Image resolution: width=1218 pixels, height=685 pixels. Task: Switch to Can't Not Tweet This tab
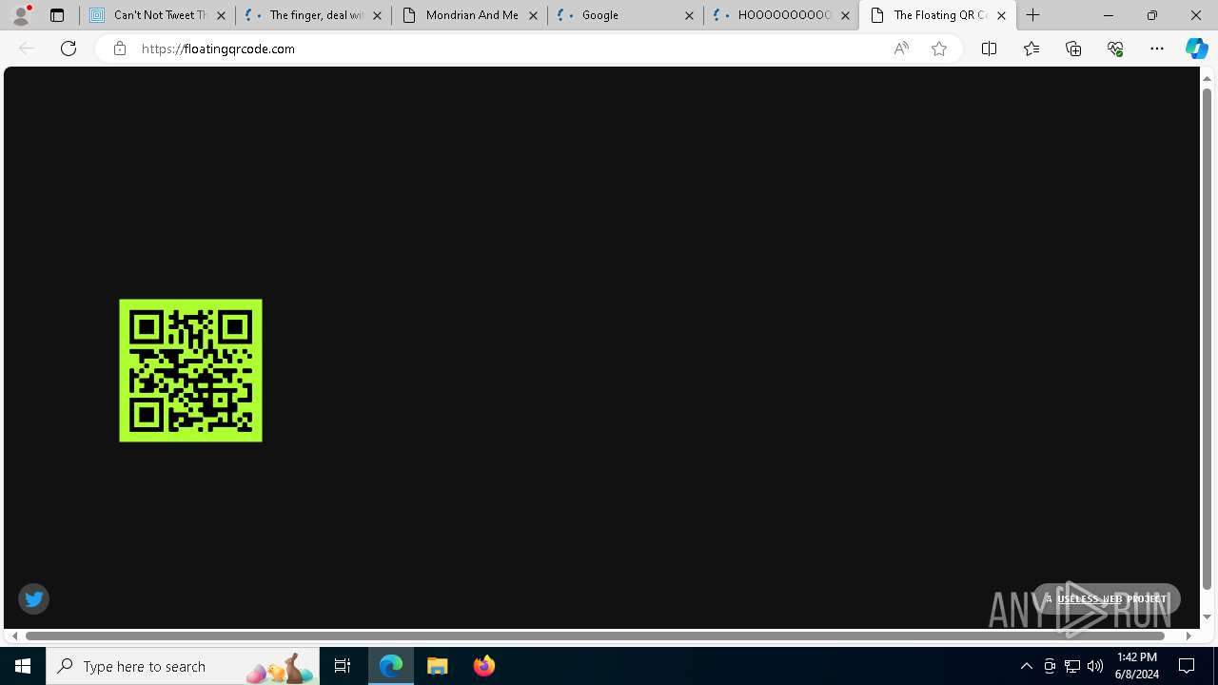(158, 15)
